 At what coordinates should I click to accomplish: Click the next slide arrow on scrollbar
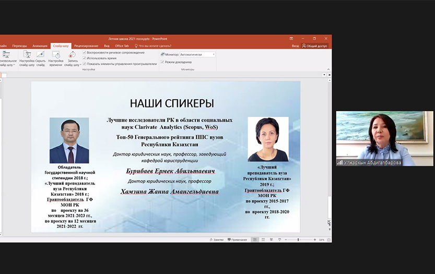330,229
